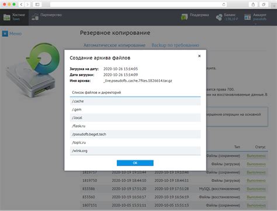Image resolution: width=277 pixels, height=211 pixels.
Task: Switch to Автоматическое копирование tab
Action: coord(115,45)
